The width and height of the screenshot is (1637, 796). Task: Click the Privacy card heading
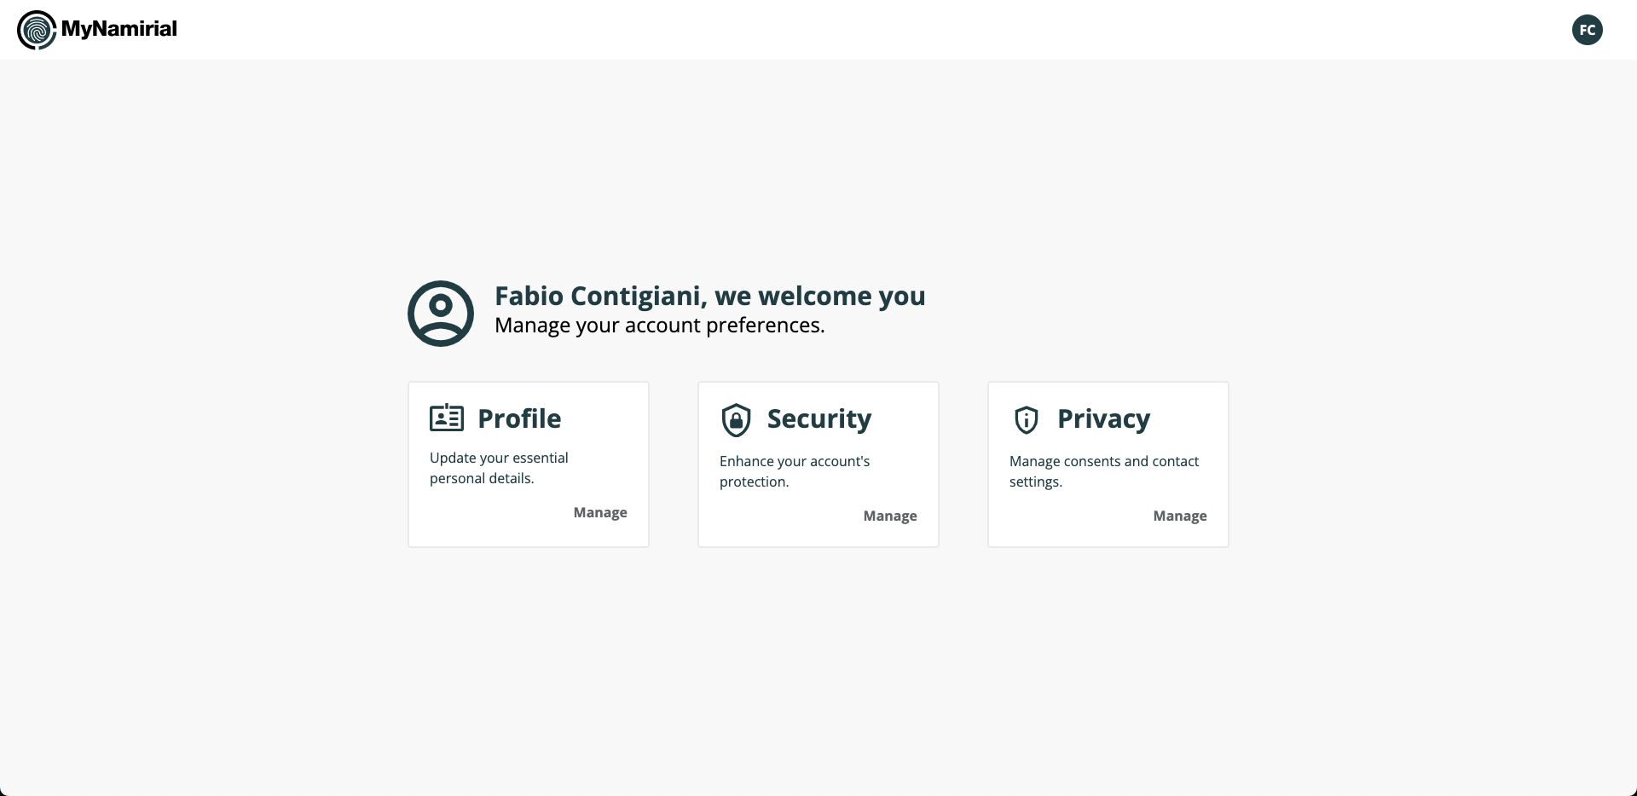coord(1104,418)
